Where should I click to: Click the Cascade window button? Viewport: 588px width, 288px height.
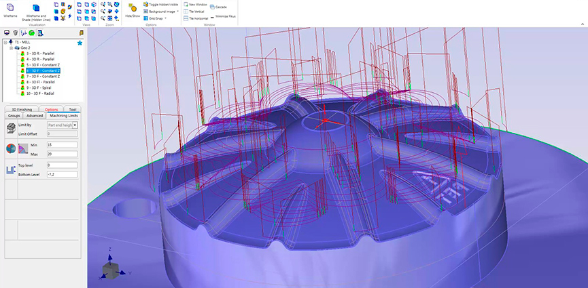(221, 7)
